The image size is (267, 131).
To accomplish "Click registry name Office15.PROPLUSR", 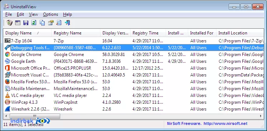I will (x=72, y=68).
